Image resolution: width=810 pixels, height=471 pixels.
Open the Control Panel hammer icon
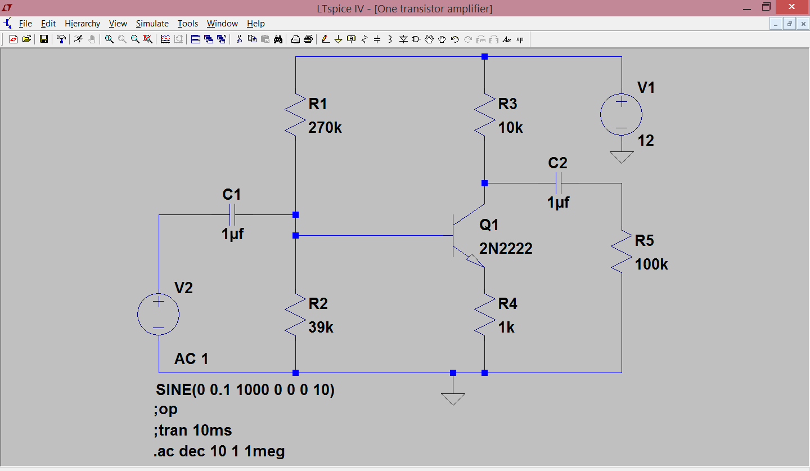61,39
